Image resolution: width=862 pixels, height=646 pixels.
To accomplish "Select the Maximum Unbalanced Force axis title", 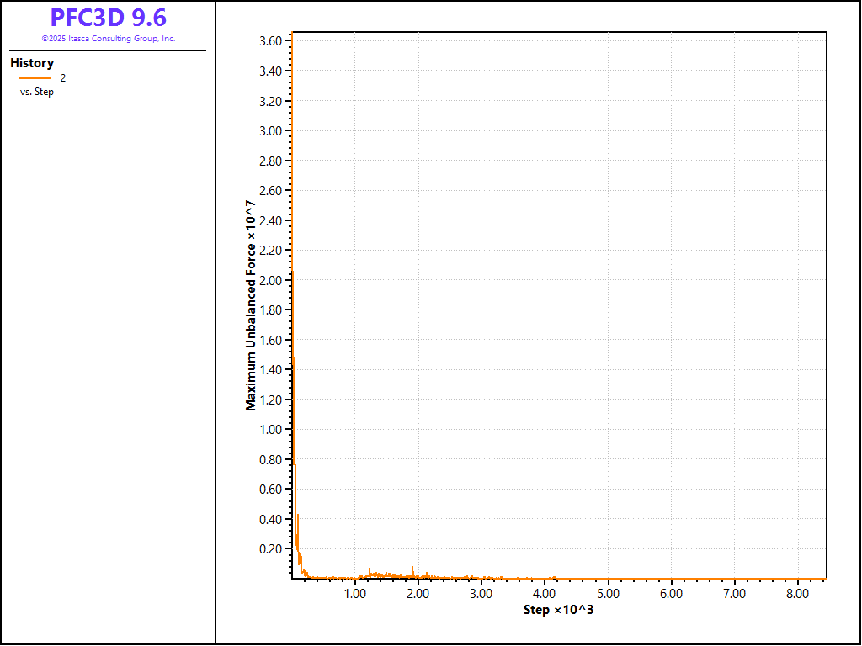I will [251, 304].
